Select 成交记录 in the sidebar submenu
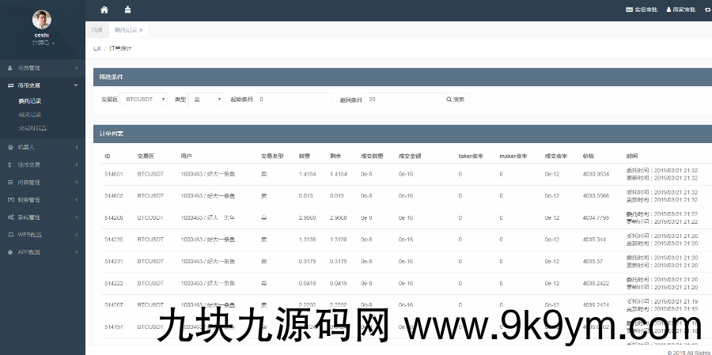The width and height of the screenshot is (712, 355). 30,114
